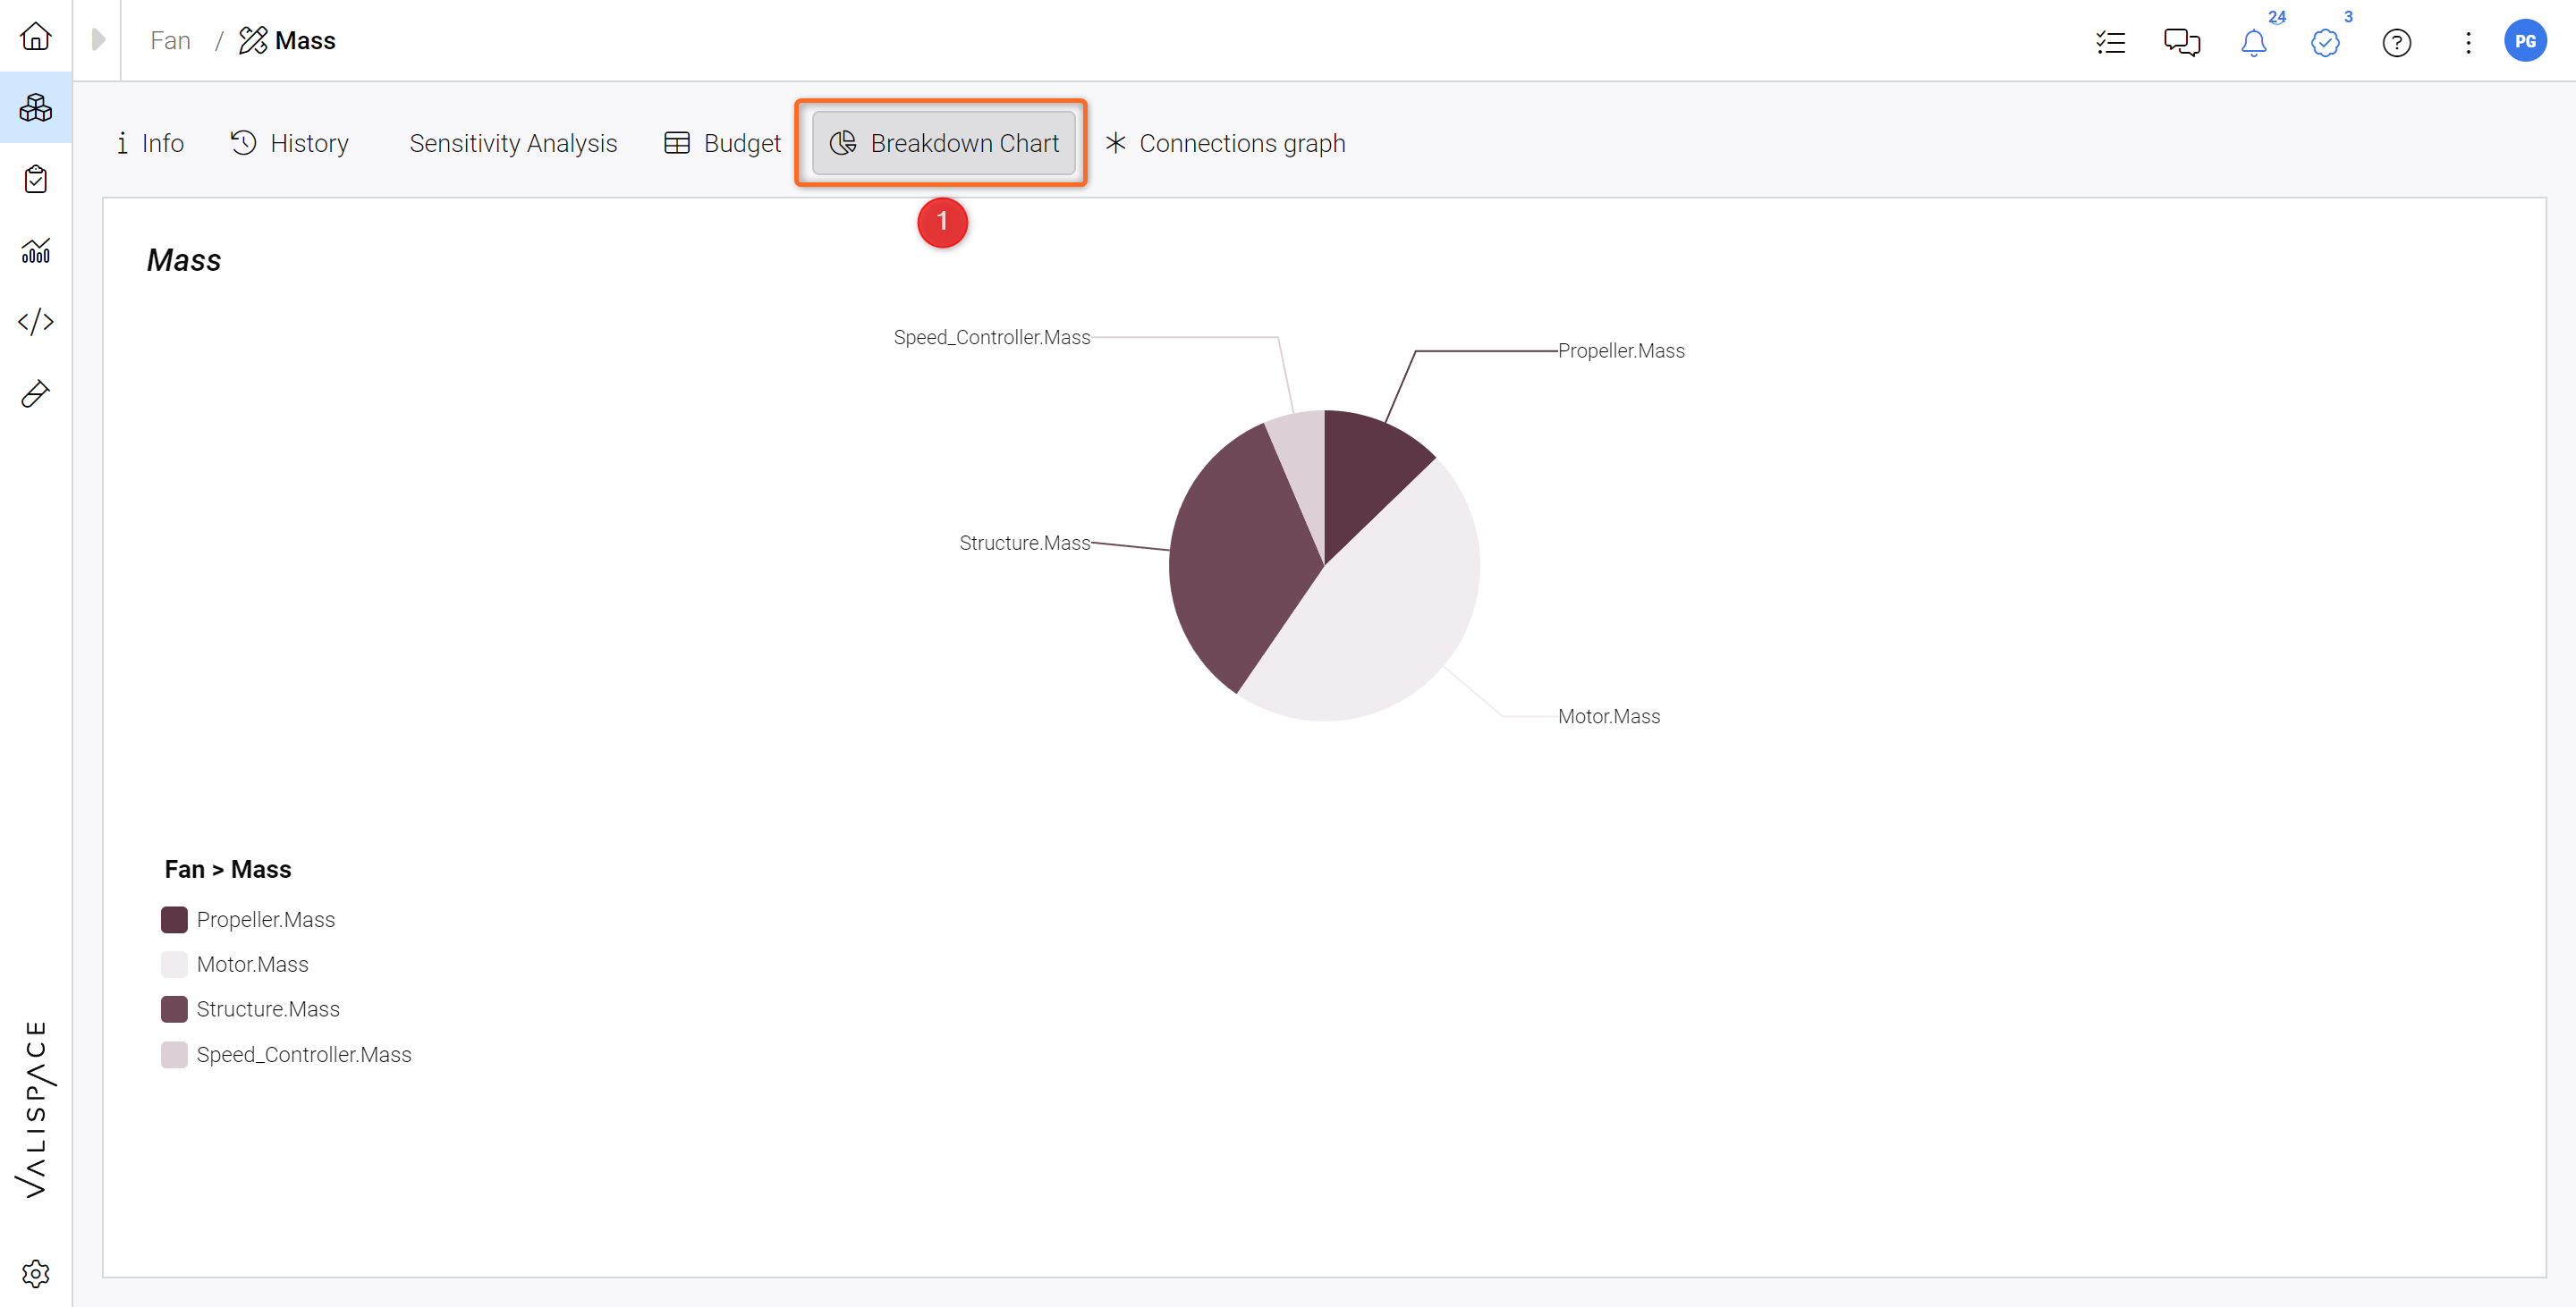Switch to the History tab
Screen dimensions: 2576x1307
click(290, 143)
